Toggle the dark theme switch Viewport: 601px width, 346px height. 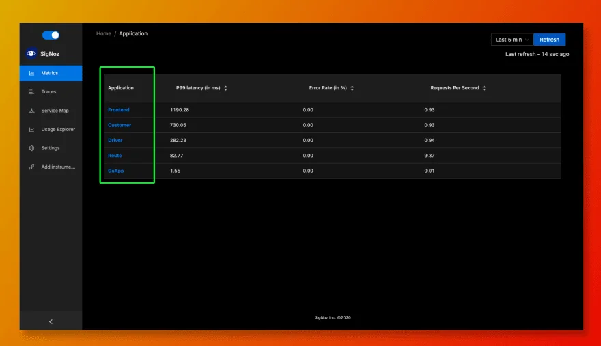(x=51, y=35)
